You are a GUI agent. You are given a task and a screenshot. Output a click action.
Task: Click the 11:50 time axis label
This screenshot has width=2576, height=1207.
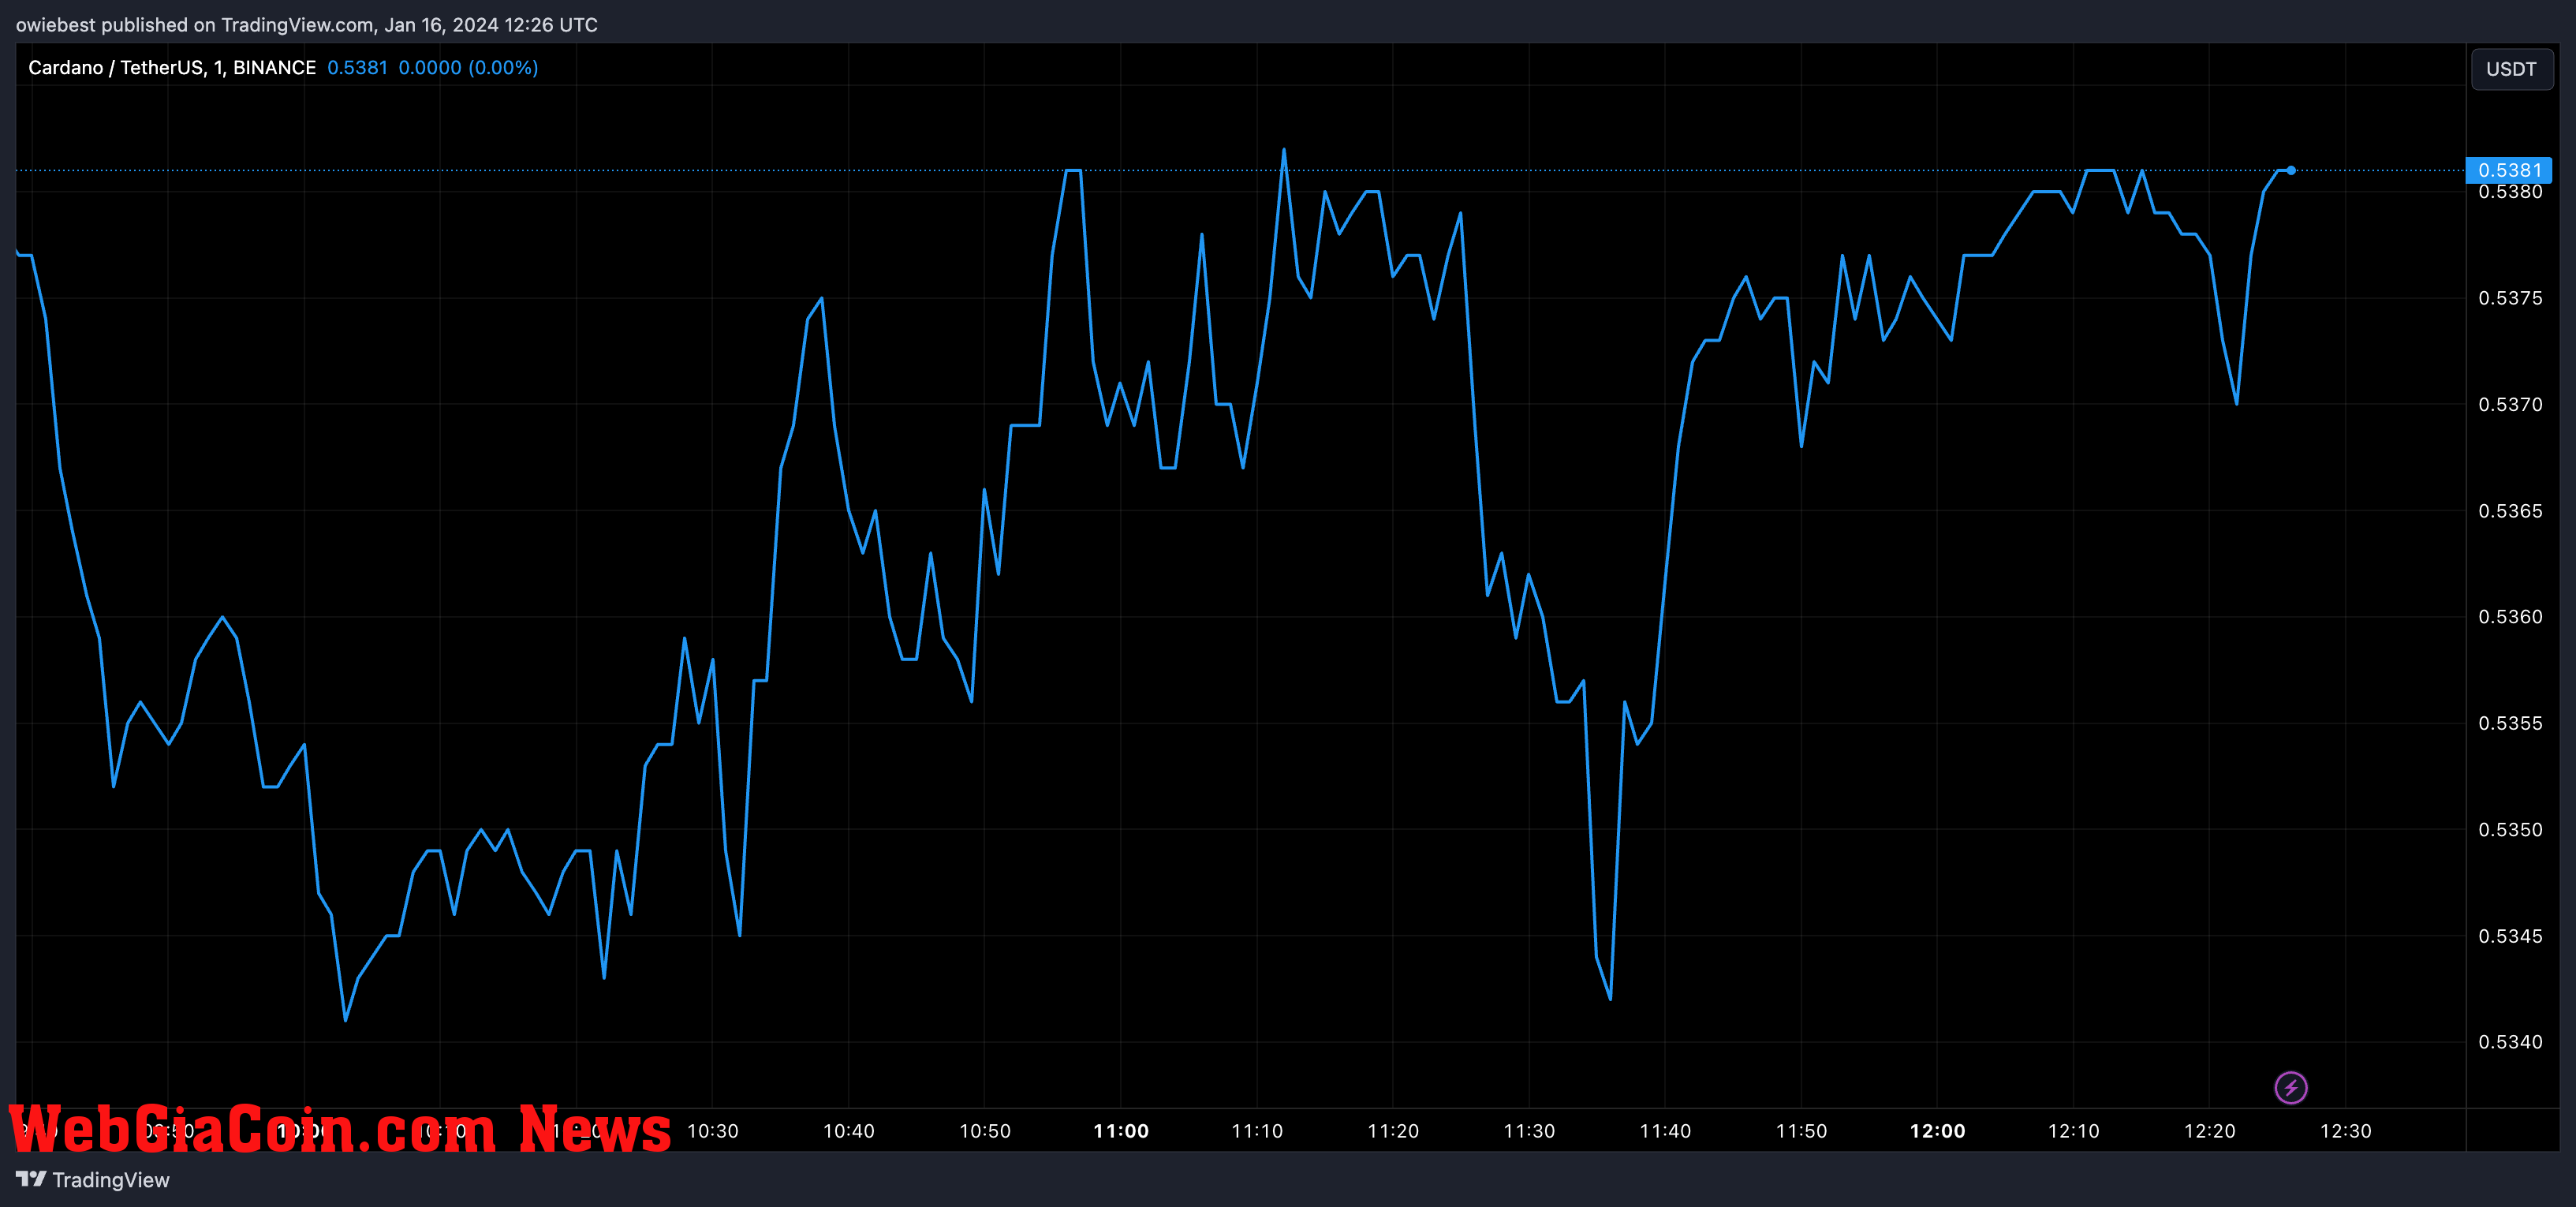click(x=1801, y=1131)
